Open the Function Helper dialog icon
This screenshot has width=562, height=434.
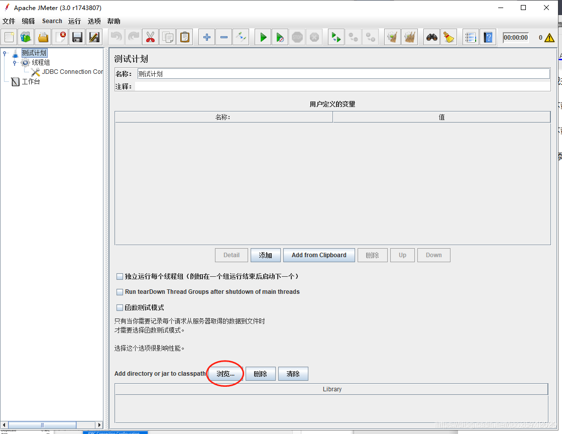click(x=471, y=37)
